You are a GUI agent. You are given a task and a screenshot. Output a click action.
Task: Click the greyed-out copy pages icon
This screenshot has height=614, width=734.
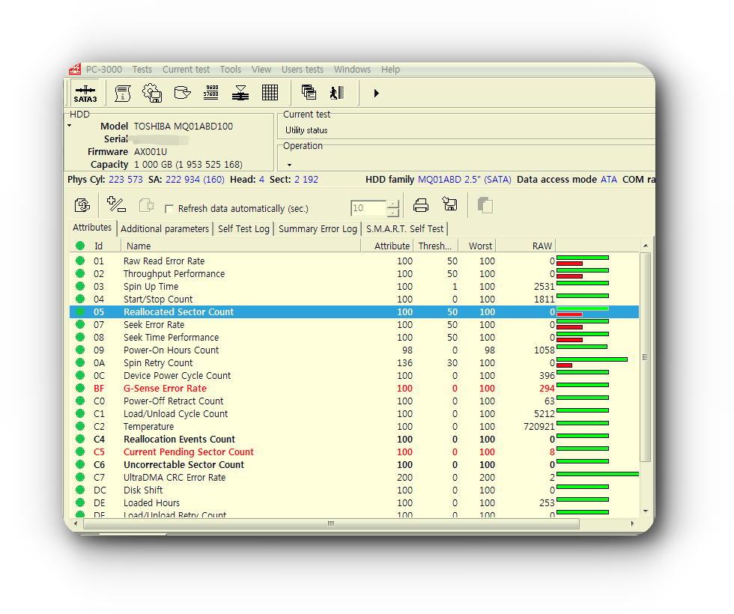coord(485,205)
